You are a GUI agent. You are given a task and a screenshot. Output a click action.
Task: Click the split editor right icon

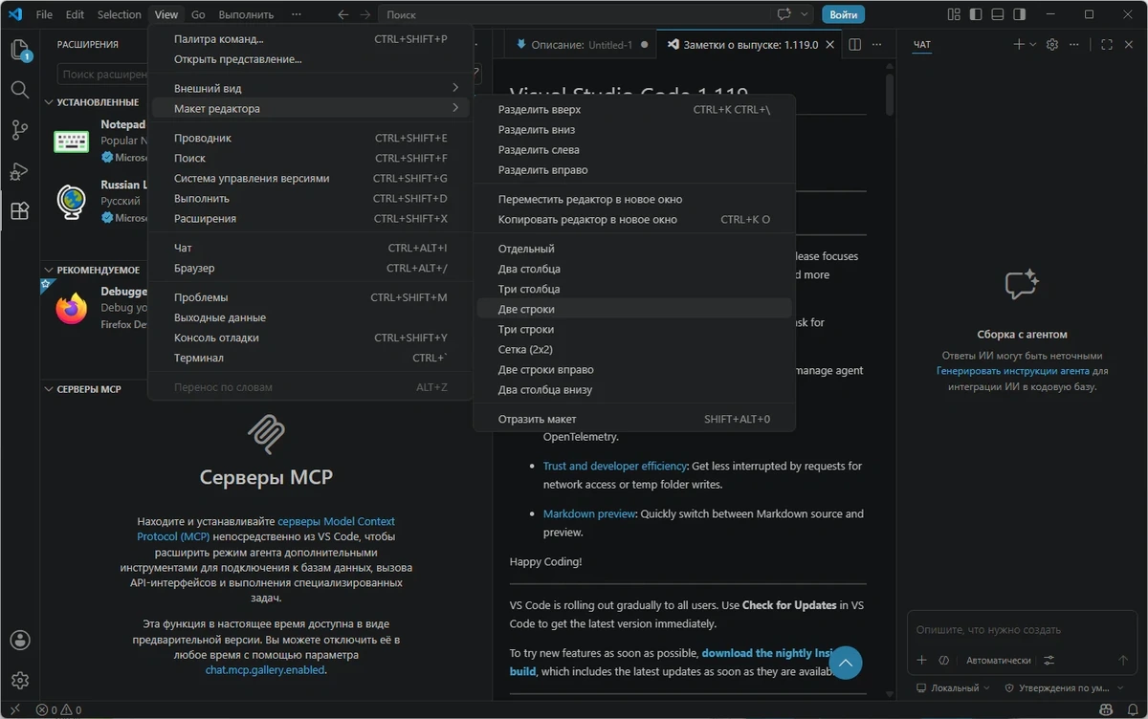[x=855, y=45]
